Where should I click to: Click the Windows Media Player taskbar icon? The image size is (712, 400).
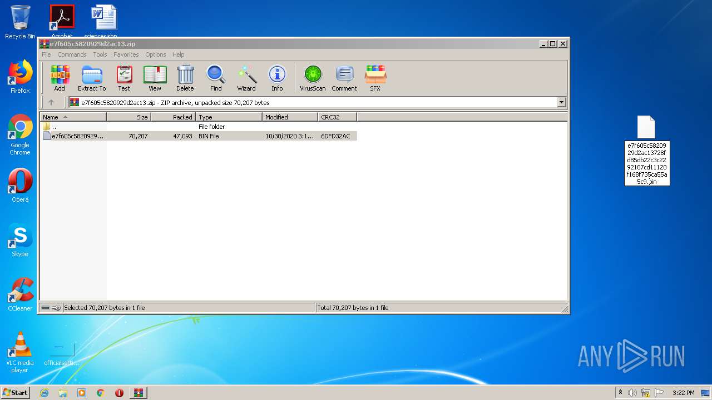82,393
